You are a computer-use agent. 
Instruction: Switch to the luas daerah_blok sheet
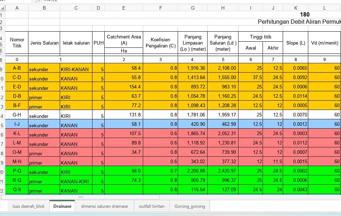(28, 206)
